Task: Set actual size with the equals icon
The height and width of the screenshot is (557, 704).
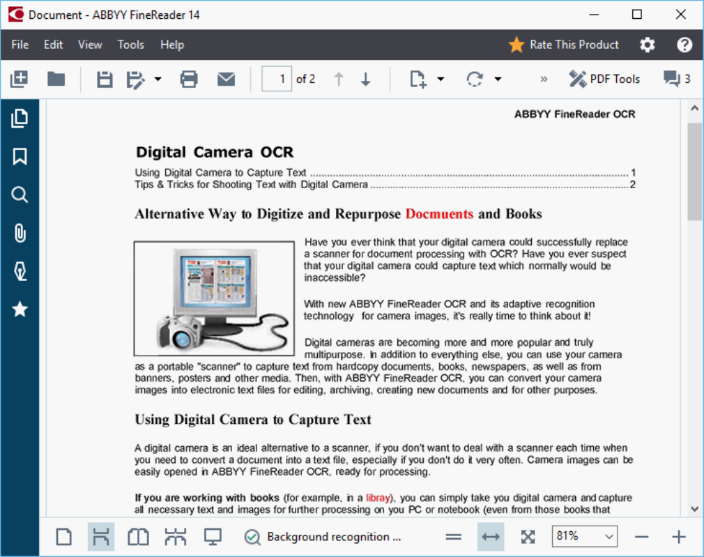Action: tap(454, 537)
